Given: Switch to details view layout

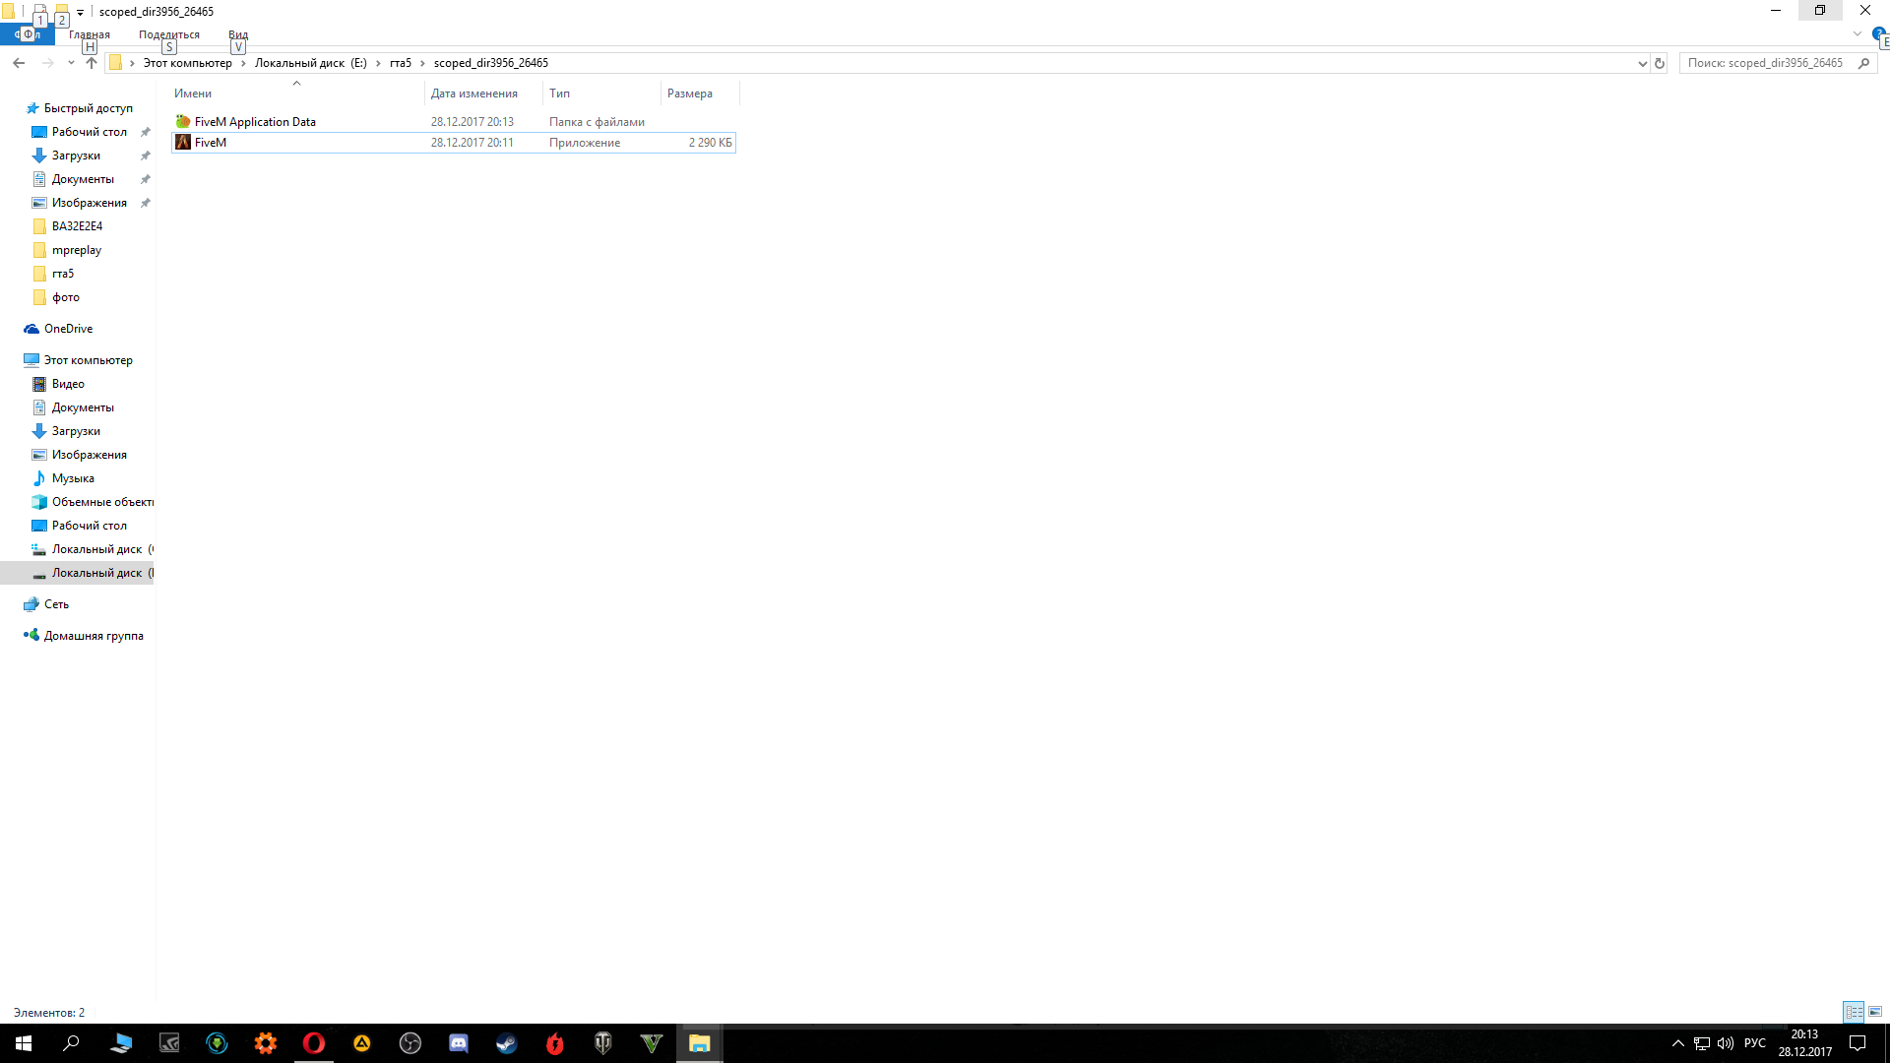Looking at the screenshot, I should [x=1854, y=1012].
